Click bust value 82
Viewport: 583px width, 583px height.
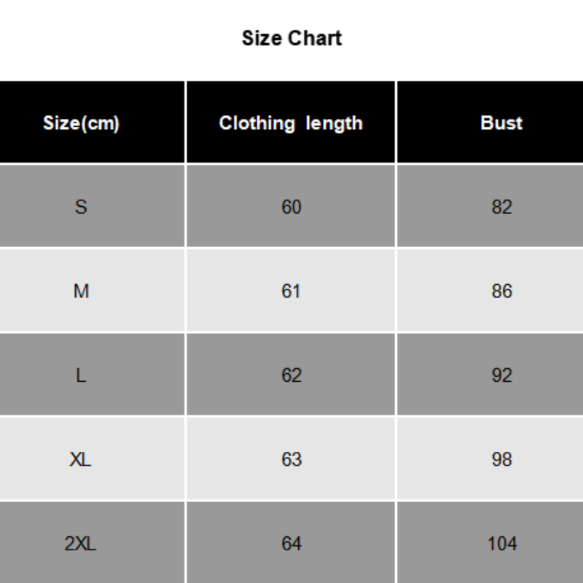501,207
